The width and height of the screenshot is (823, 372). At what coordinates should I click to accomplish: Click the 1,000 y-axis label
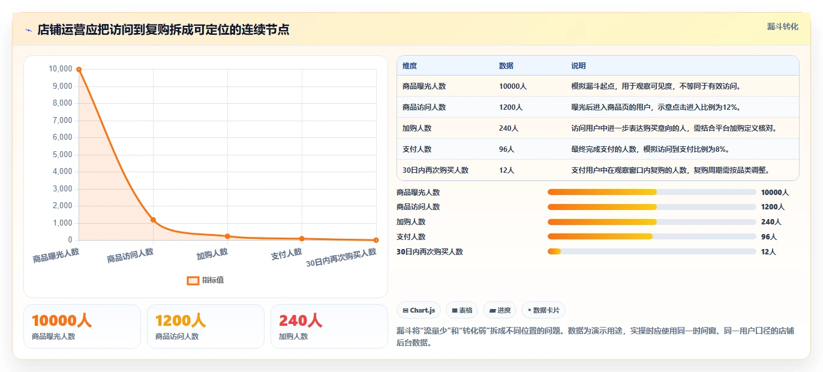tap(62, 223)
